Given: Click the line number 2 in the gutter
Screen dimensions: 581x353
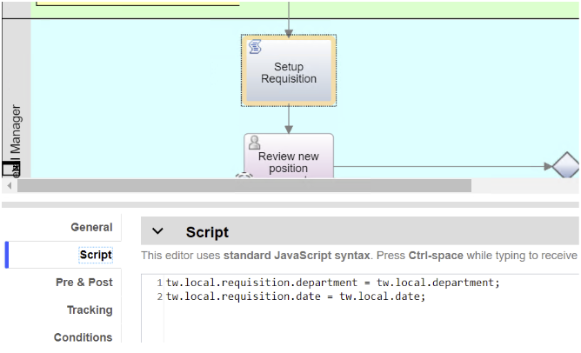Looking at the screenshot, I should coord(159,296).
